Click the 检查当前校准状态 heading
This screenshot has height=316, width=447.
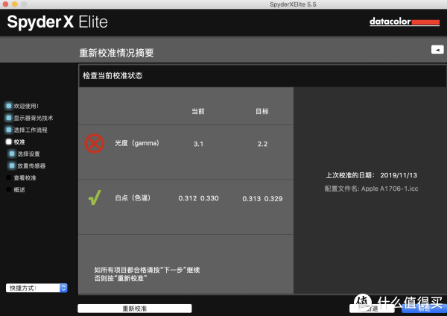pyautogui.click(x=112, y=75)
